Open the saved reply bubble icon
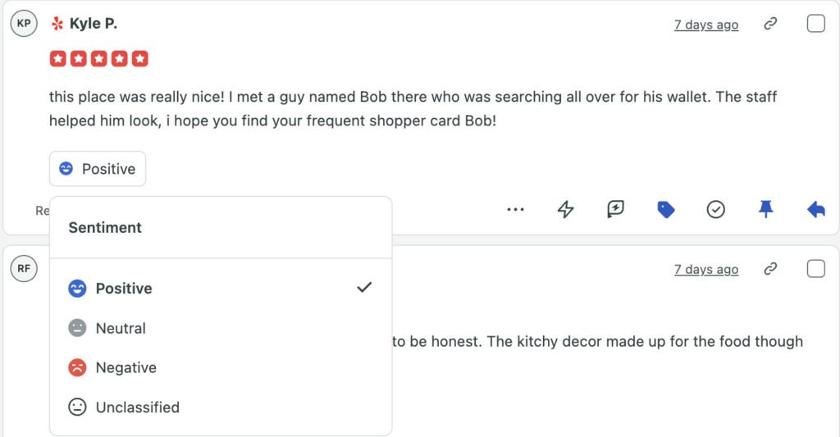 tap(615, 209)
